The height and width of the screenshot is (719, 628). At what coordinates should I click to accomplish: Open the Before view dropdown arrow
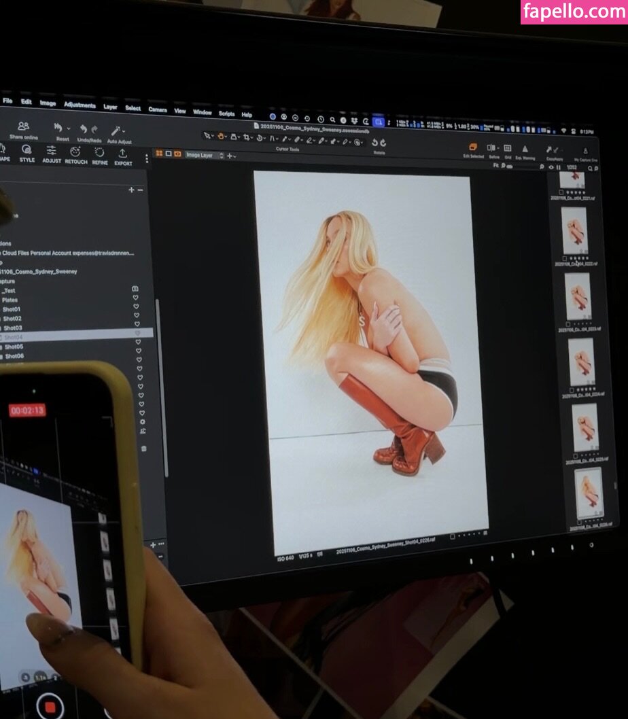[x=498, y=148]
